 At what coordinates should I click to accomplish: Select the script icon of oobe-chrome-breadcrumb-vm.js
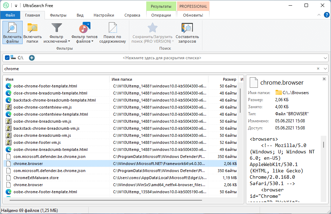click(x=8, y=121)
